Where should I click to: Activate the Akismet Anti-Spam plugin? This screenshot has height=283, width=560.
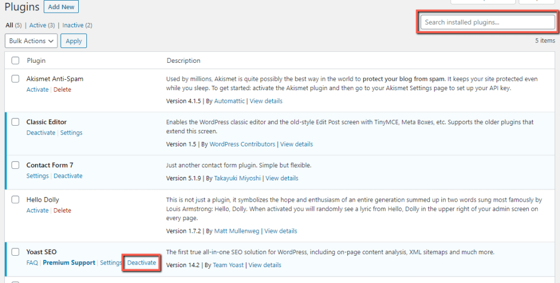click(38, 90)
